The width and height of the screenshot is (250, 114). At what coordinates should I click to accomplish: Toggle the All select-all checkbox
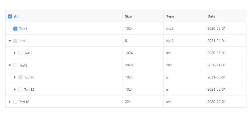pos(10,17)
